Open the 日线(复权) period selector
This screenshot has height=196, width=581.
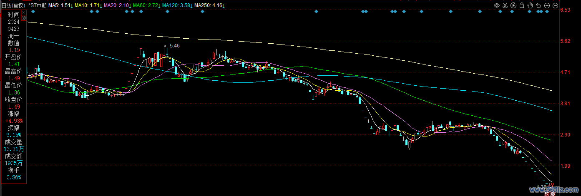click(13, 5)
